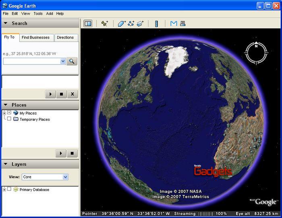This screenshot has width=282, height=218.
Task: Play the Places tour
Action: click(61, 153)
